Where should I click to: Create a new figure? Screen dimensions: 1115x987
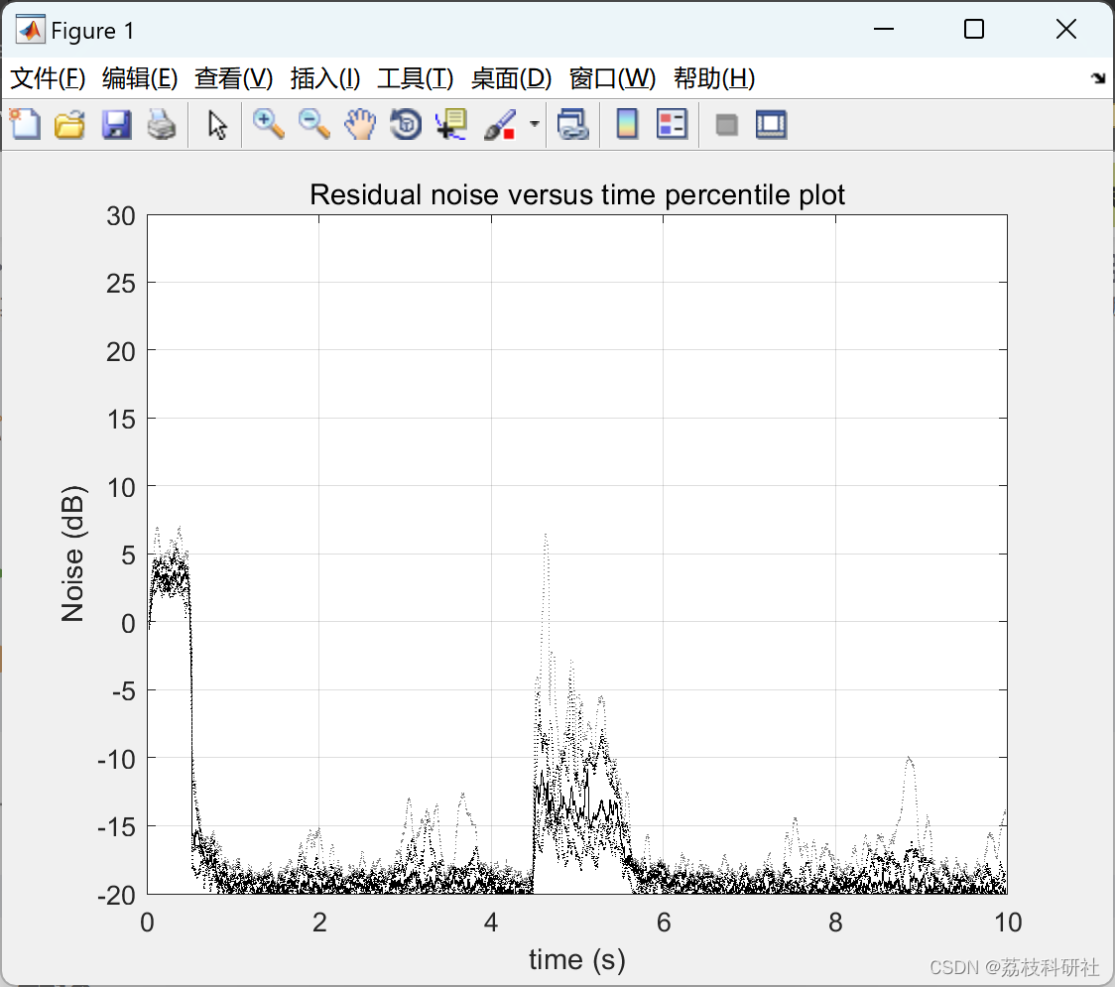25,124
